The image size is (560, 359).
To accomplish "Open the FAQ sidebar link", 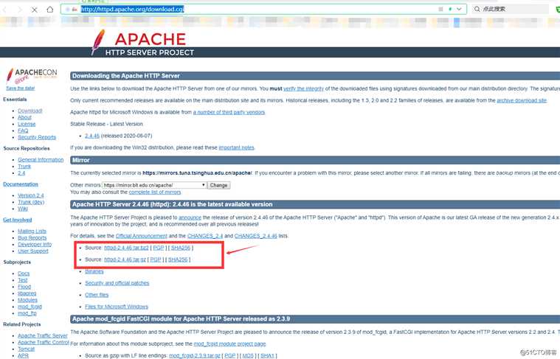I will click(23, 130).
